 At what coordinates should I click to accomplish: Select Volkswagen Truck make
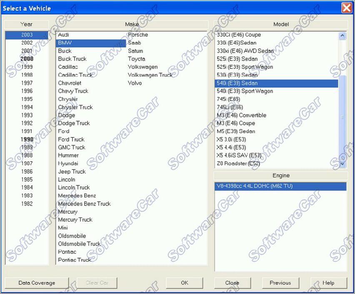(x=150, y=75)
